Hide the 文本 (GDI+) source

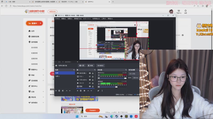[90, 80]
